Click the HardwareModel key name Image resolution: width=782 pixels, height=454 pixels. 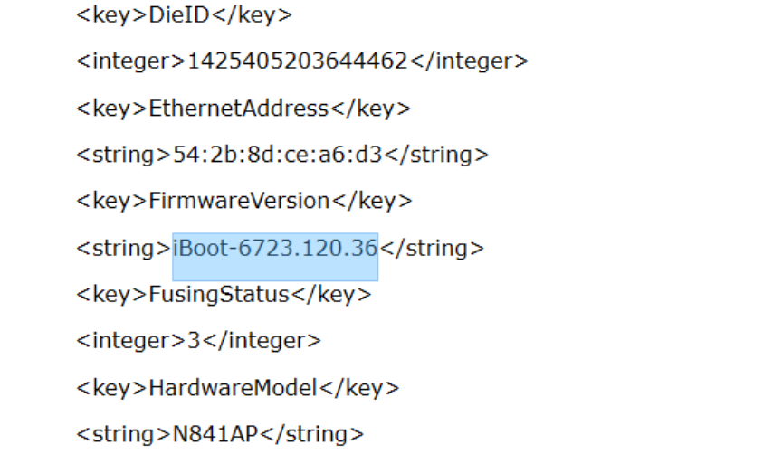point(232,388)
